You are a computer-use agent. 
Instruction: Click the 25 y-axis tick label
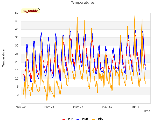[x=17, y=54]
